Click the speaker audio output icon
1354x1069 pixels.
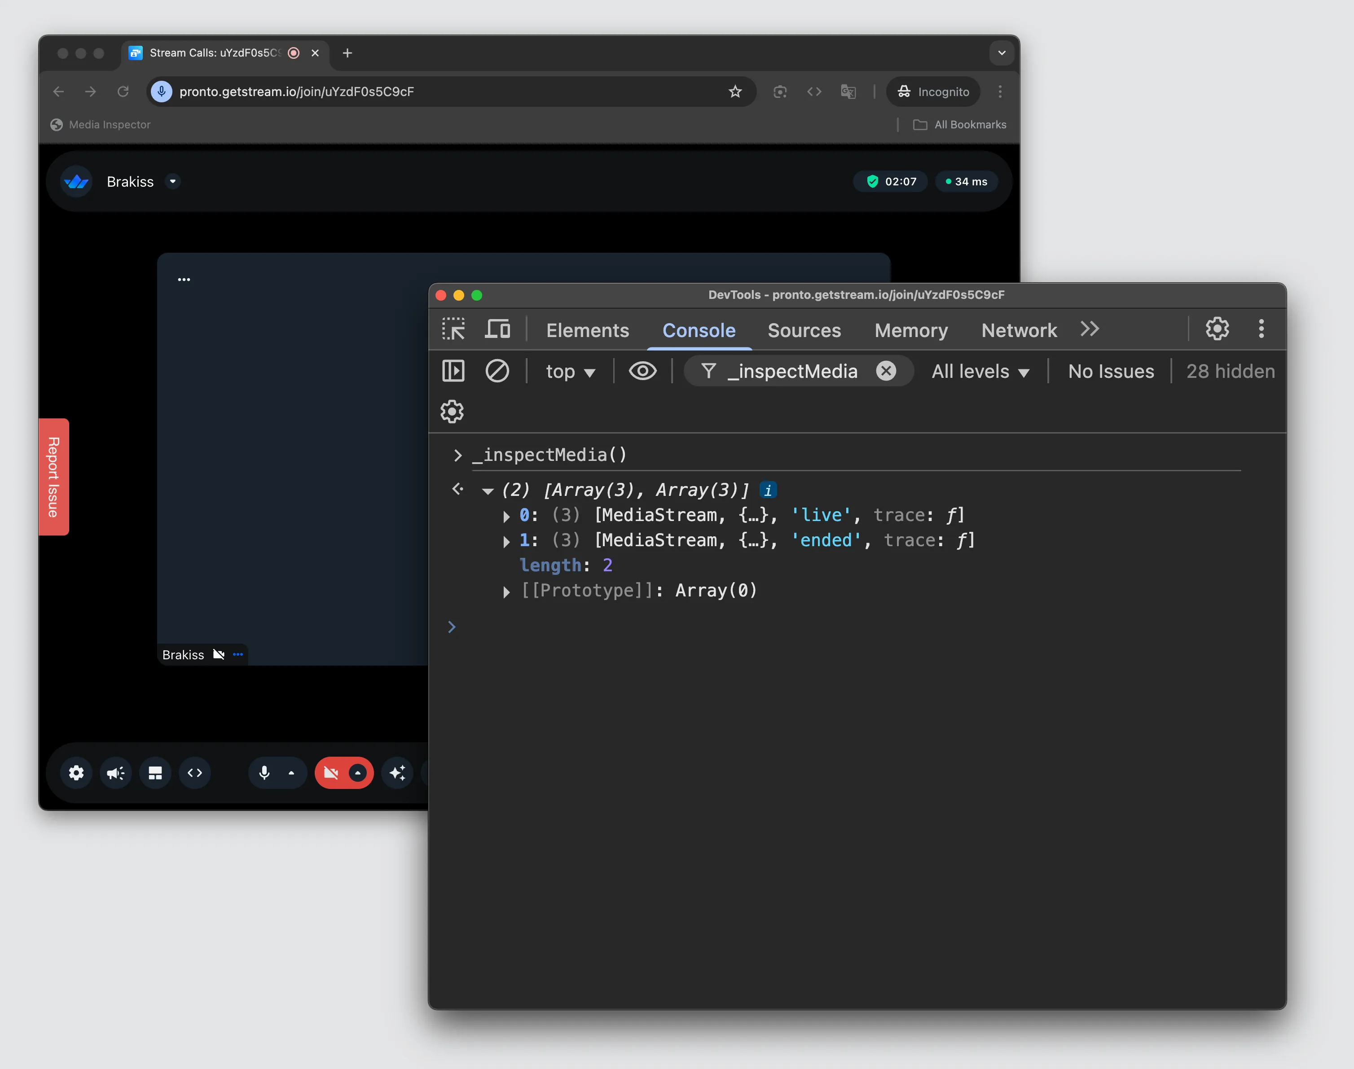[x=115, y=772]
